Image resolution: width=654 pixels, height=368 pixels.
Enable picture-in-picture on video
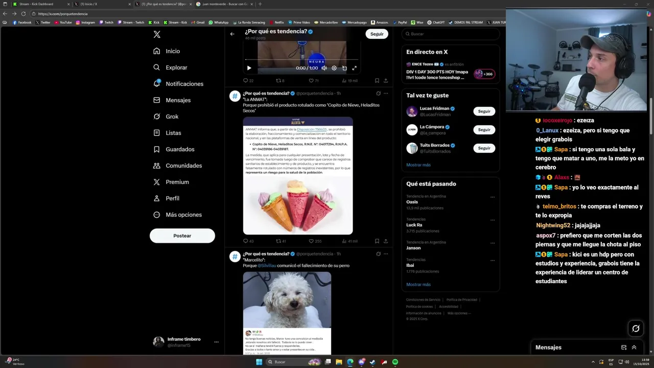pyautogui.click(x=344, y=68)
